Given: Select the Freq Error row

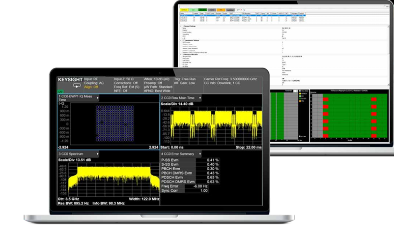Looking at the screenshot, I should point(185,186).
